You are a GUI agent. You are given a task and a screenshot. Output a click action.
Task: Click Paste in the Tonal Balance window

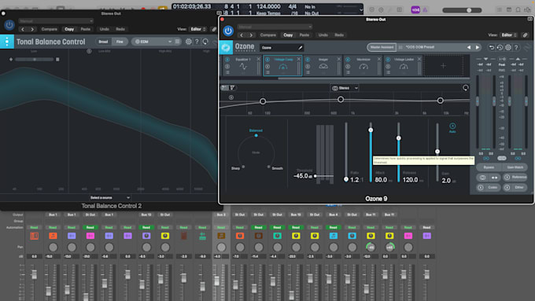coord(86,29)
